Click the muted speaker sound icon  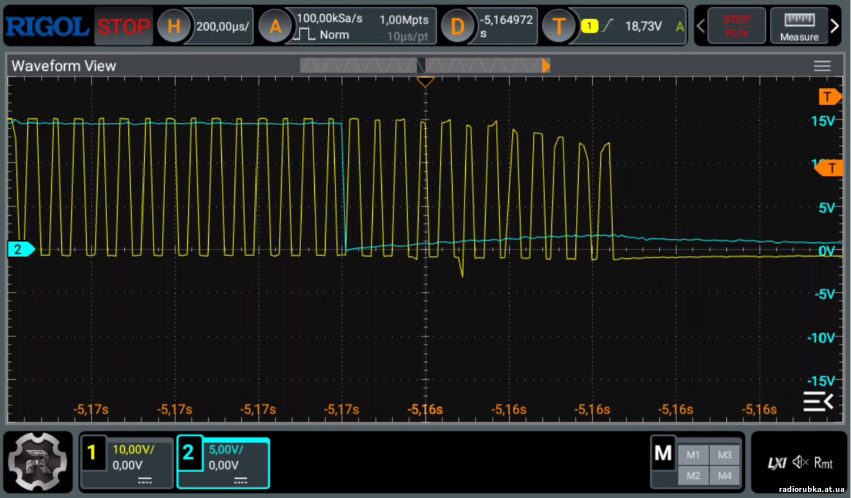pos(800,462)
